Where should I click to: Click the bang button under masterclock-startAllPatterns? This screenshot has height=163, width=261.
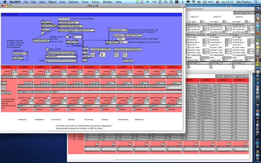point(116,55)
